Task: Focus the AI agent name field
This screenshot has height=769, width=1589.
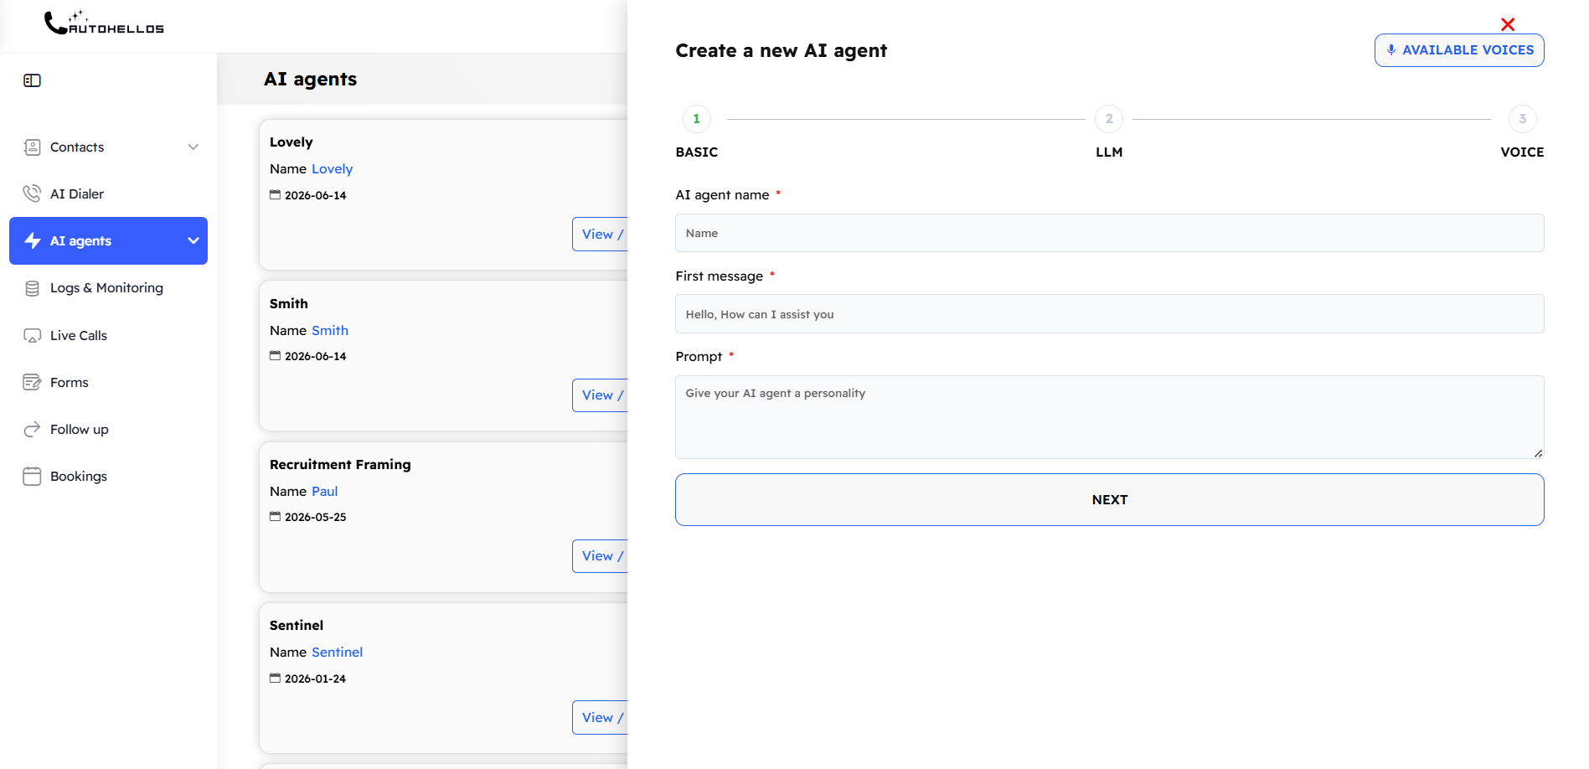Action: click(x=1110, y=233)
